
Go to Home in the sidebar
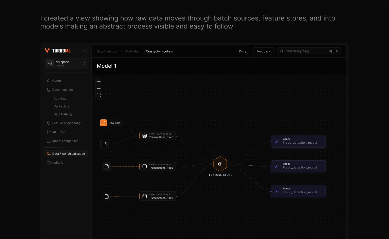click(56, 81)
